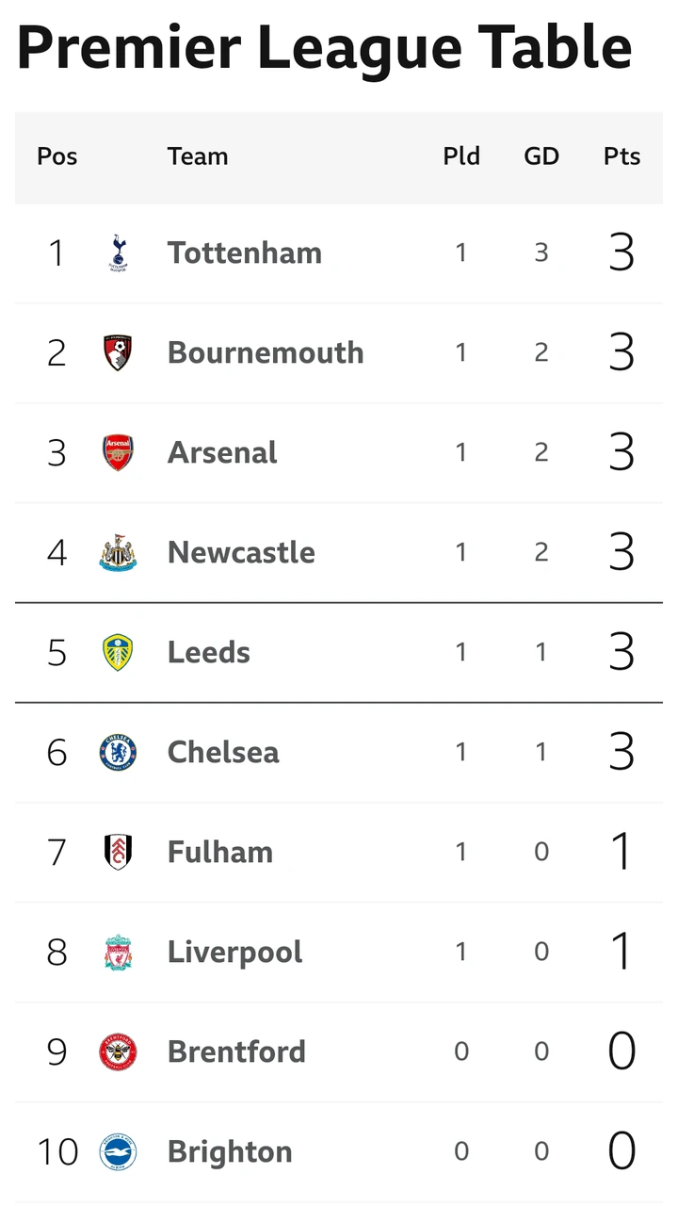Screen dimensions: 678x1206
Task: Click the GD column header
Action: pyautogui.click(x=541, y=156)
